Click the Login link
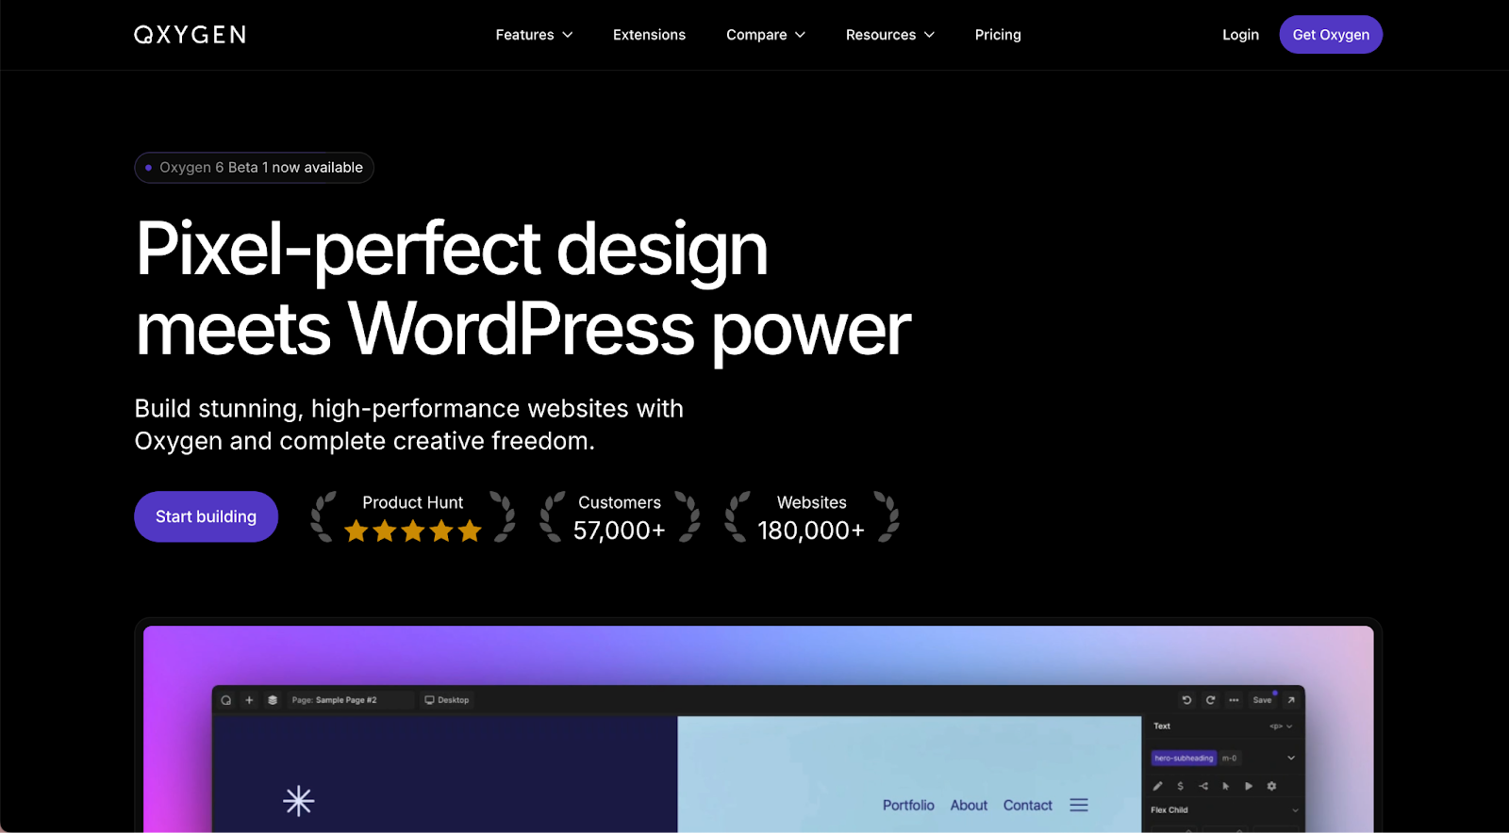Image resolution: width=1509 pixels, height=833 pixels. coord(1240,35)
